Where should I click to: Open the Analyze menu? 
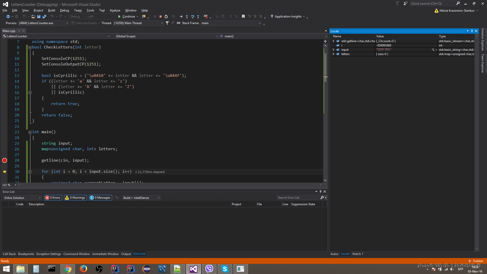pyautogui.click(x=115, y=10)
